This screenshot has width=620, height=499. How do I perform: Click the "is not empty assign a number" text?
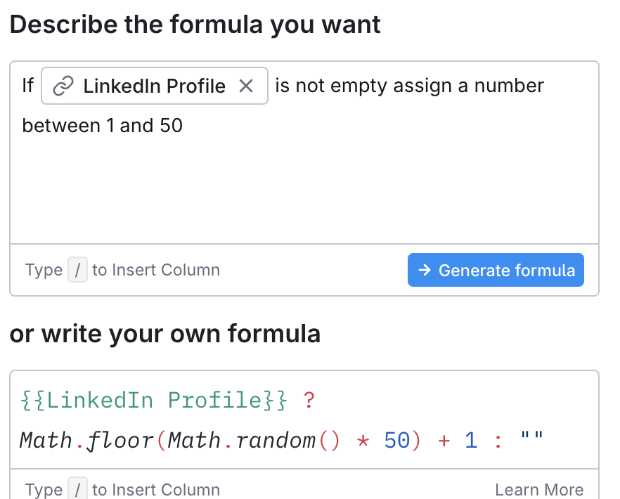coord(409,86)
